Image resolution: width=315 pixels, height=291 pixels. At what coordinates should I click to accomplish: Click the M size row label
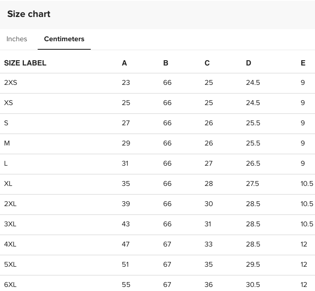(7, 143)
